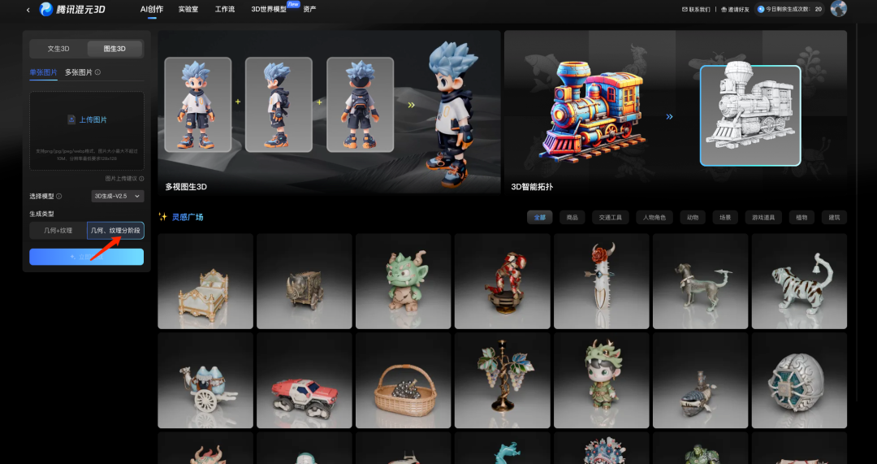
Task: Filter gallery by 植物
Action: [801, 217]
